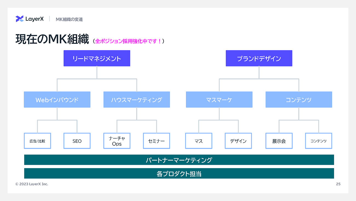Select the small white コンテンツ leaf box
The width and height of the screenshot is (356, 201).
click(318, 141)
